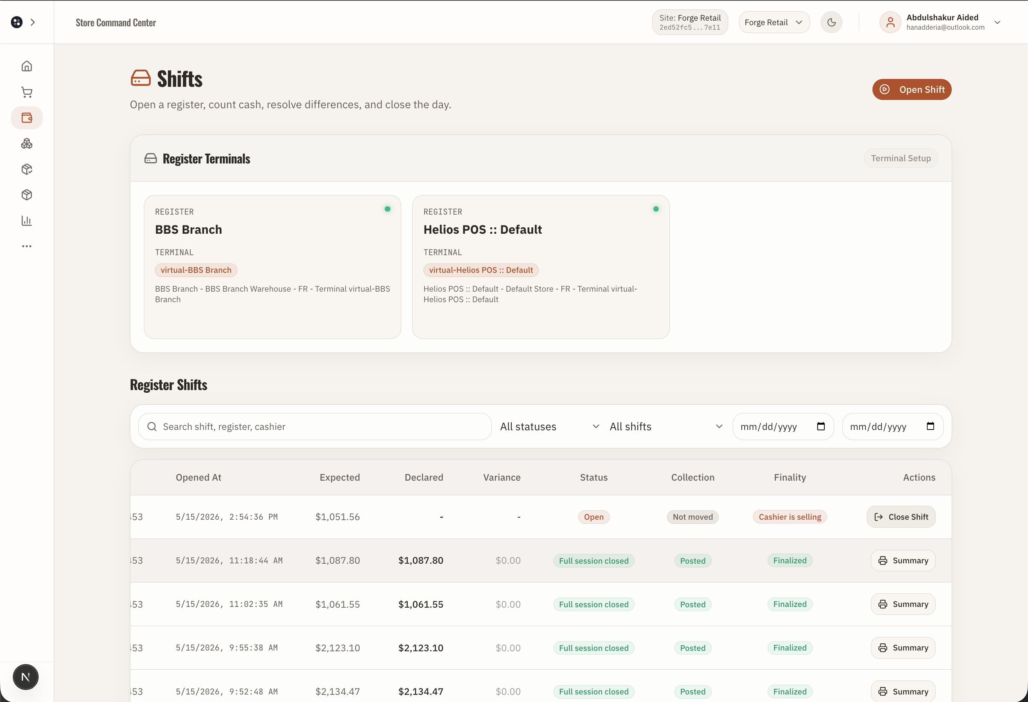Image resolution: width=1028 pixels, height=702 pixels.
Task: Open the All statuses dropdown
Action: 549,427
